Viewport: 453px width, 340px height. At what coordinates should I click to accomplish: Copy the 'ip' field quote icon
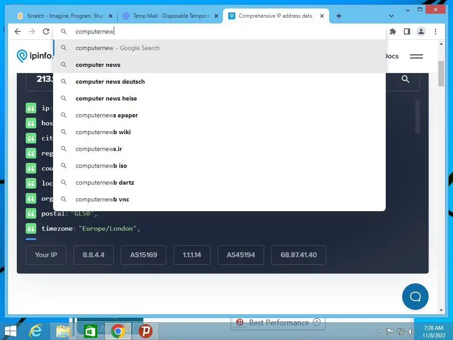(31, 108)
